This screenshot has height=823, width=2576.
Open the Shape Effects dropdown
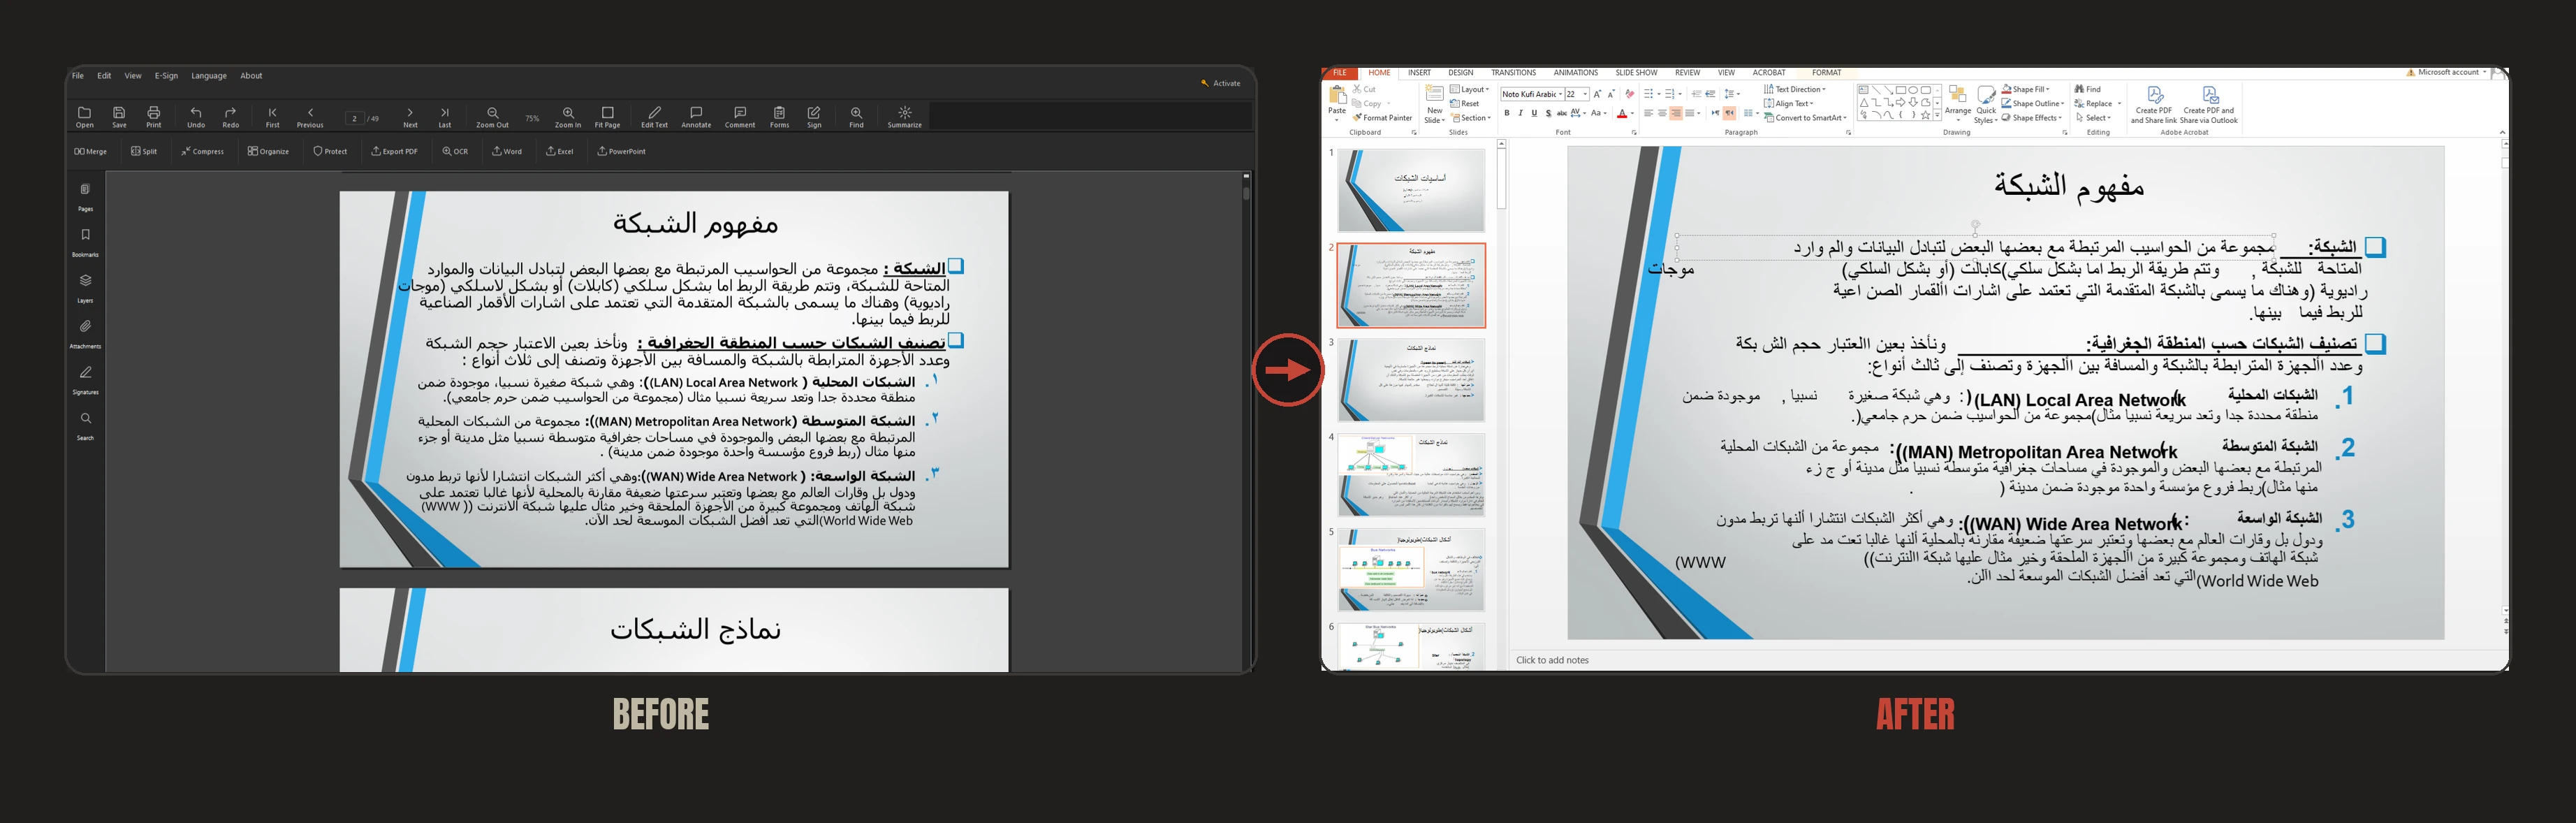coord(2033,118)
